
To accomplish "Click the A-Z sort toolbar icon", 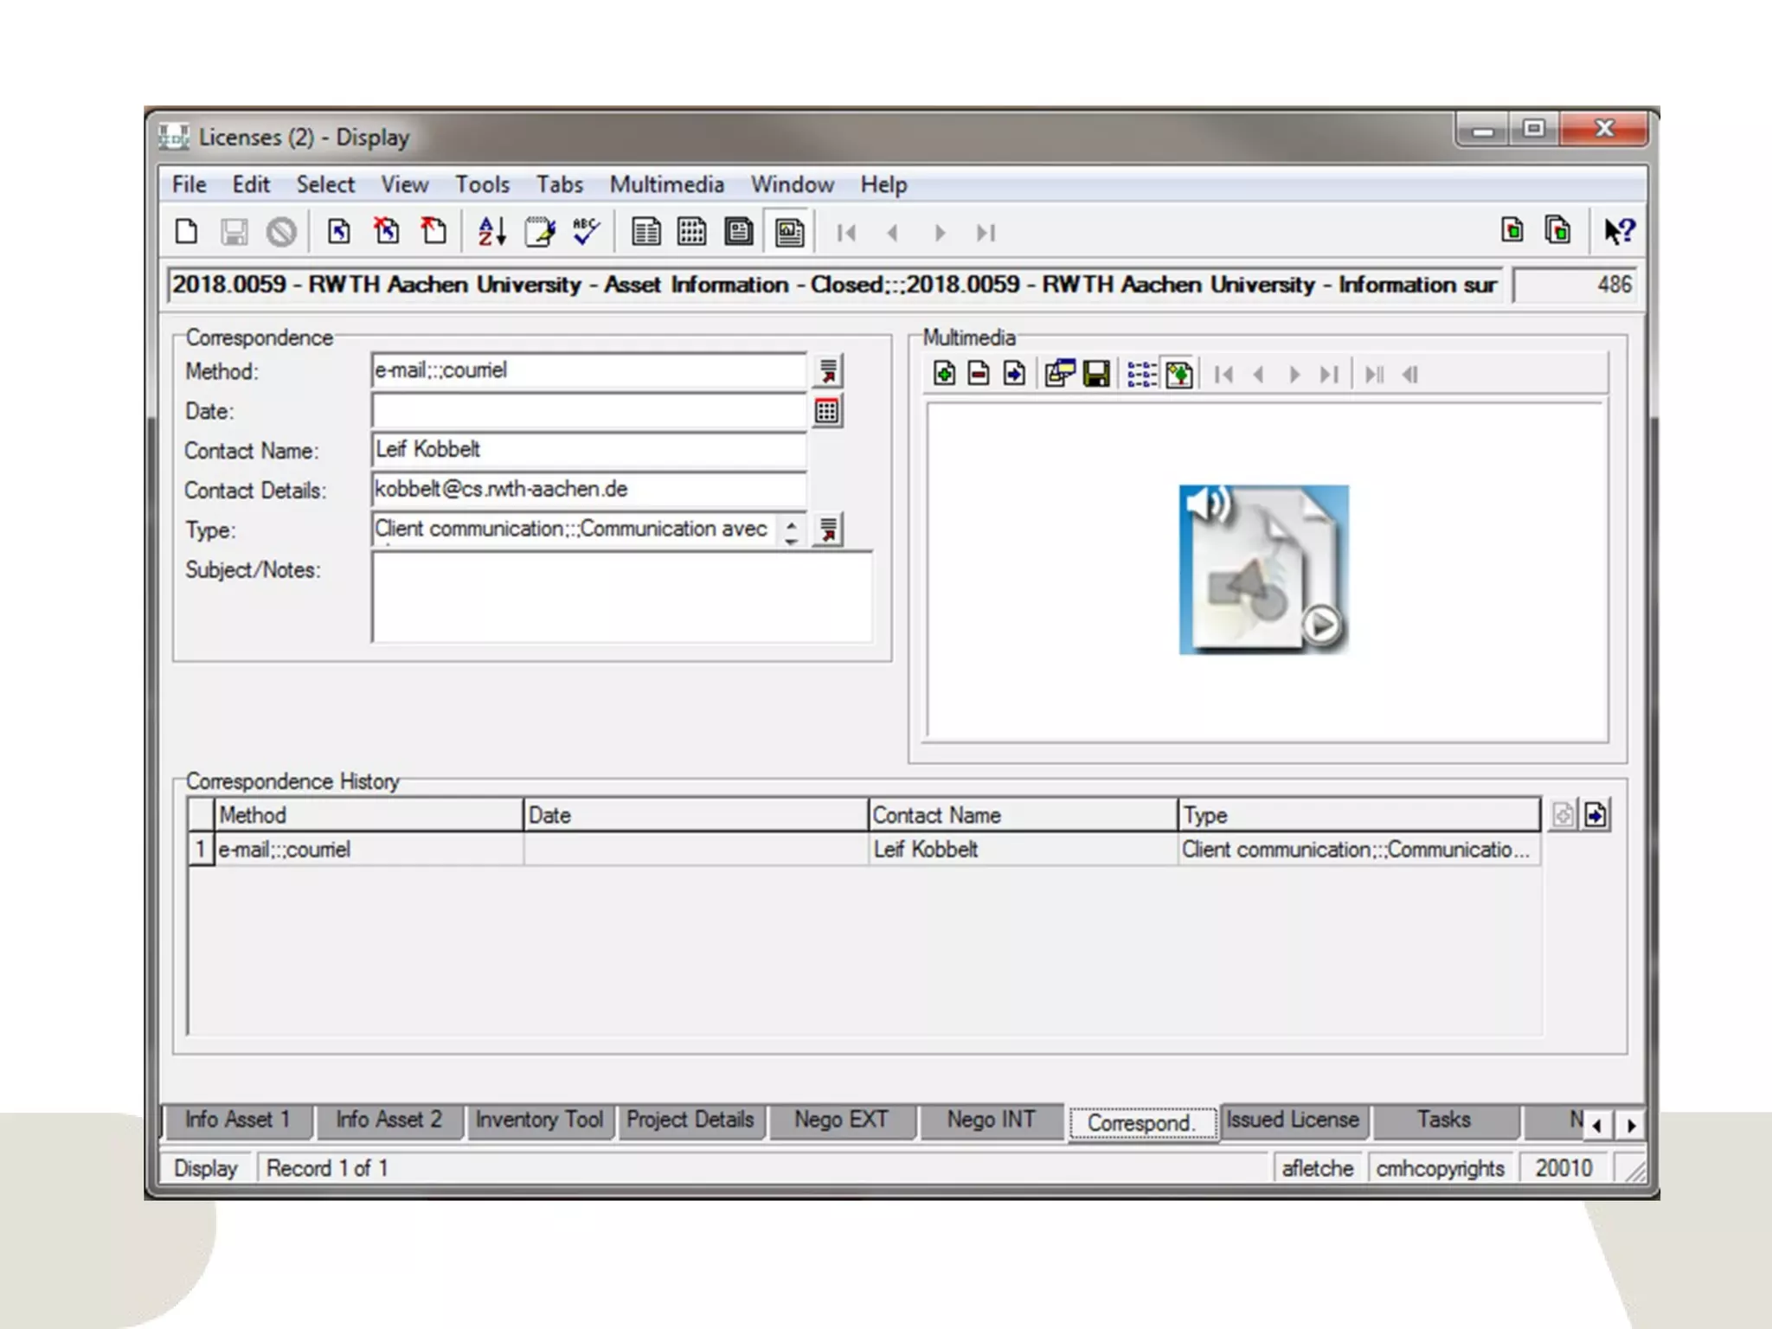I will coord(491,232).
